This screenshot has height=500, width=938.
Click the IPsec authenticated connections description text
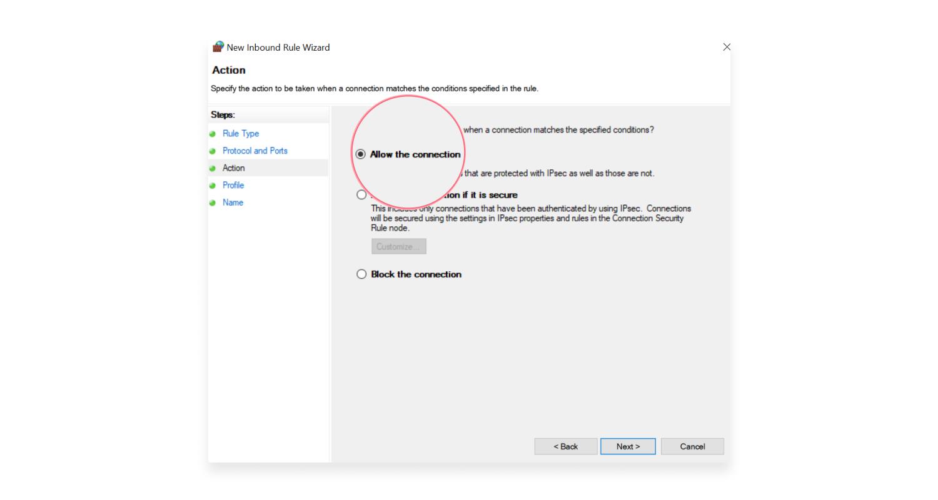click(531, 218)
